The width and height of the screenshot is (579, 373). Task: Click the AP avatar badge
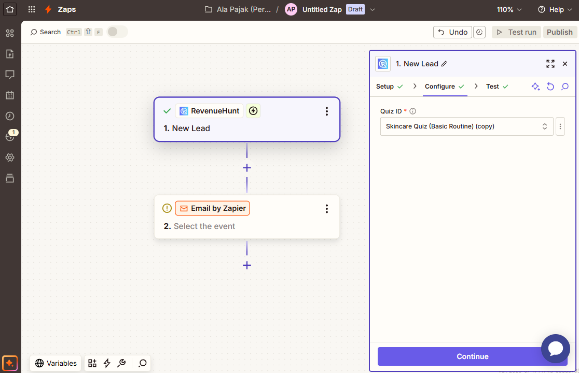pyautogui.click(x=291, y=9)
